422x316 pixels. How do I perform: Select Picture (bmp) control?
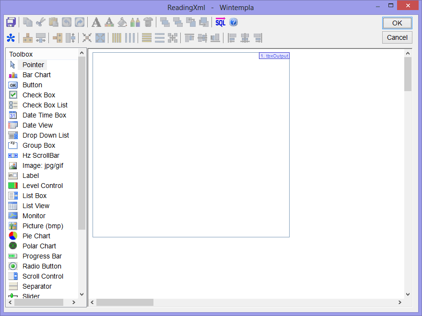[43, 226]
